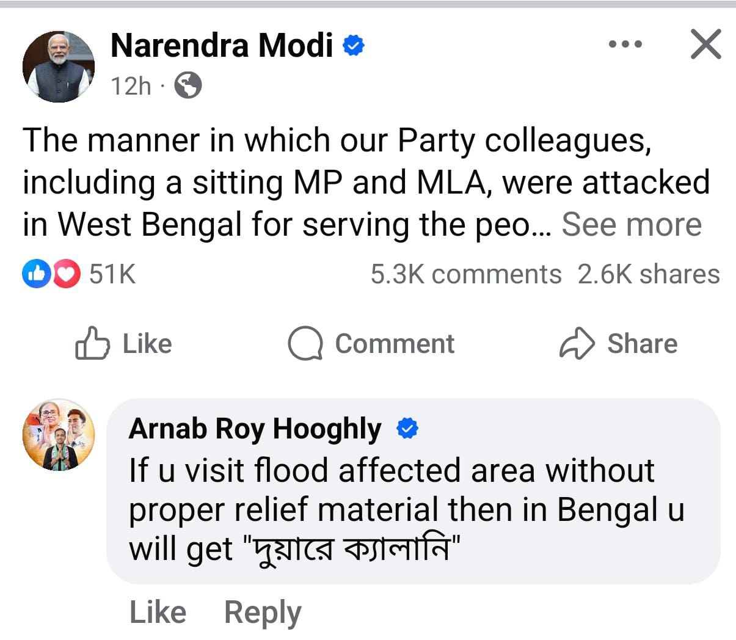
Task: Open the 51K reactions count
Action: tap(112, 274)
